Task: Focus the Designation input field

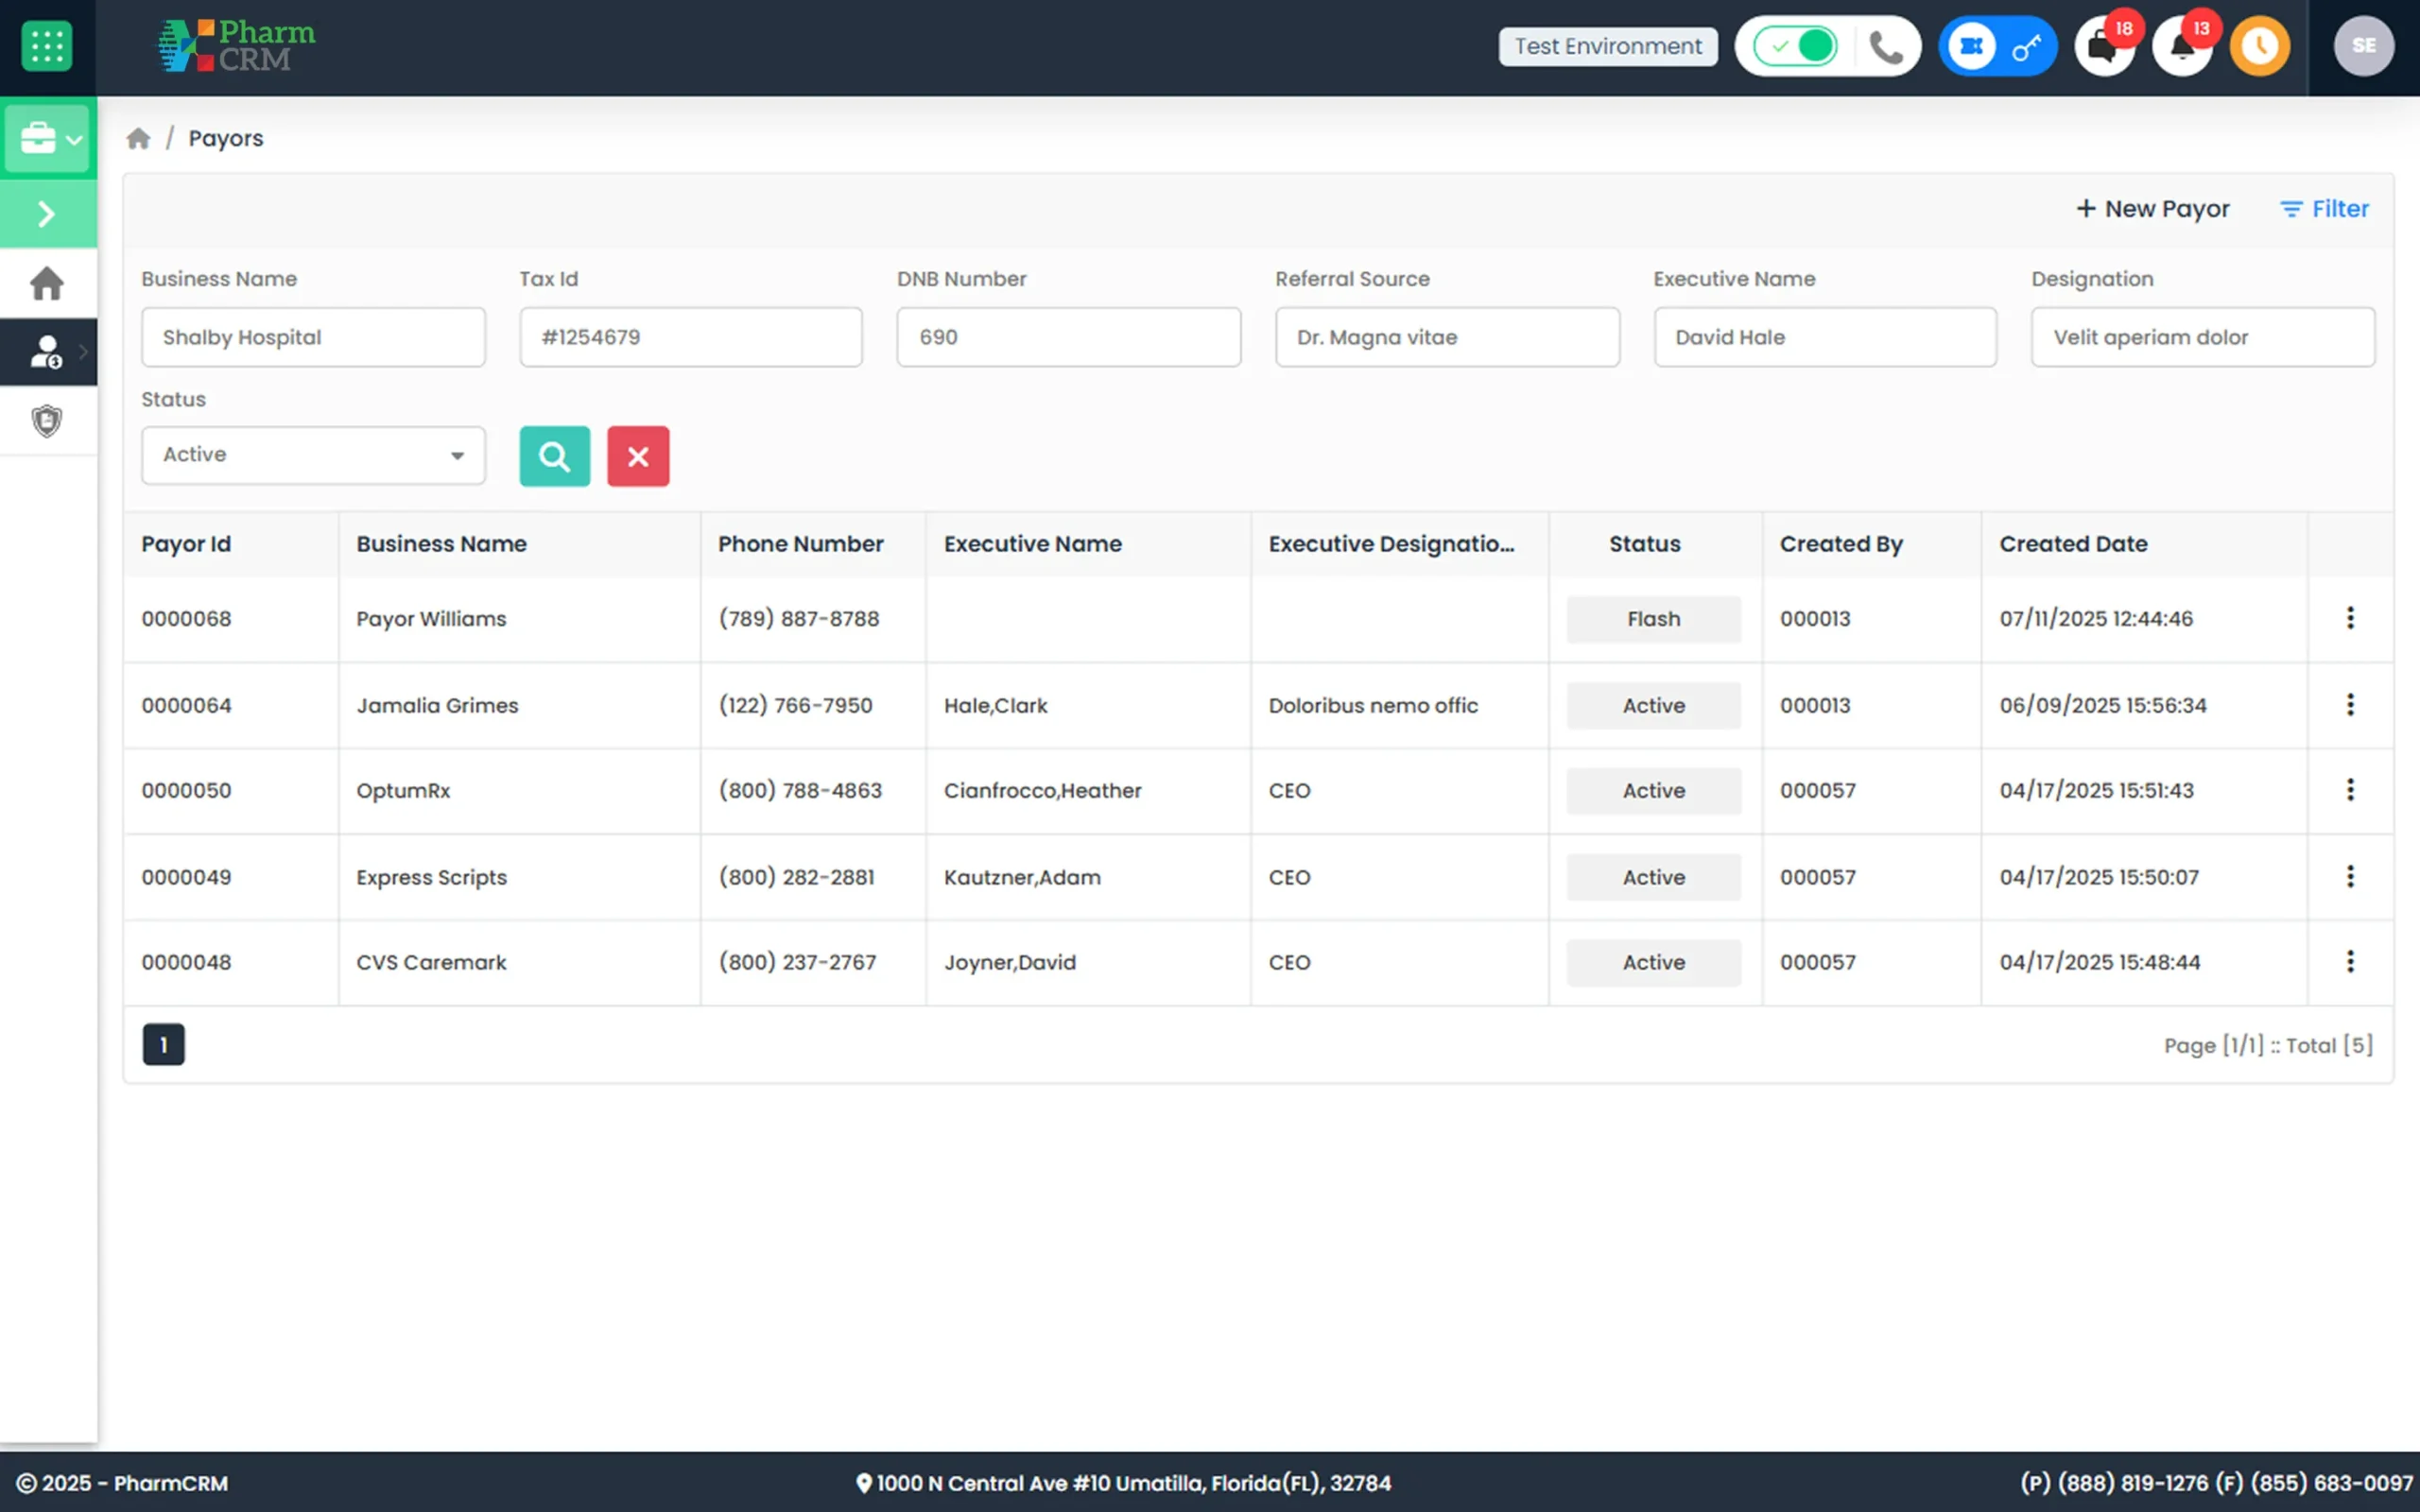Action: 2203,337
